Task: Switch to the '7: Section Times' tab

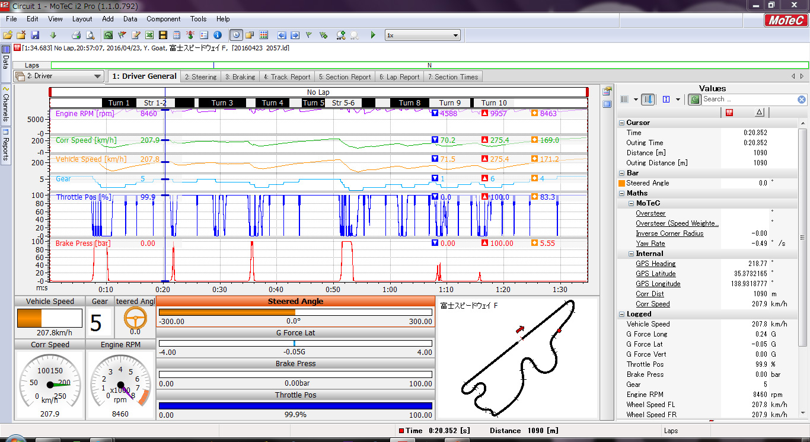Action: tap(452, 77)
